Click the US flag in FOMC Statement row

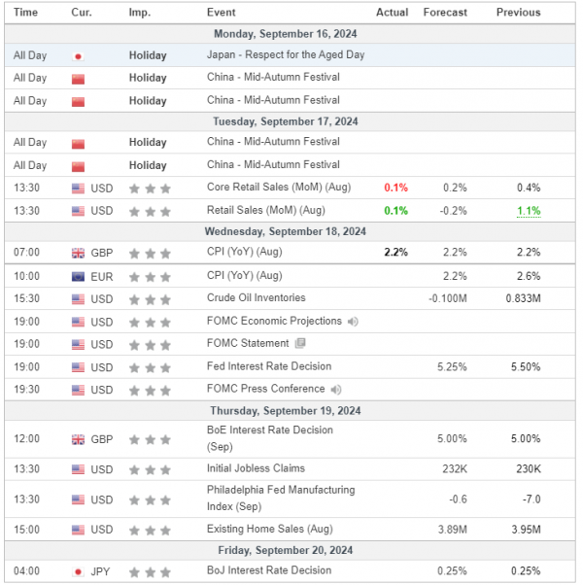click(x=78, y=345)
